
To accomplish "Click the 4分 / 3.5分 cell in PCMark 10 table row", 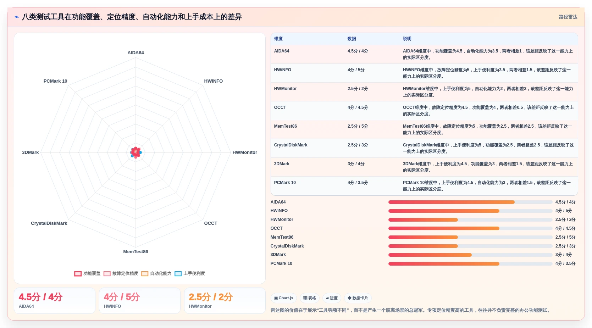I will [x=358, y=183].
